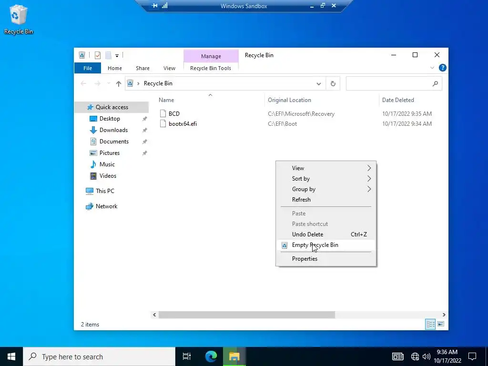Open the recent locations dropdown arrow
Image resolution: width=488 pixels, height=366 pixels.
coord(109,83)
